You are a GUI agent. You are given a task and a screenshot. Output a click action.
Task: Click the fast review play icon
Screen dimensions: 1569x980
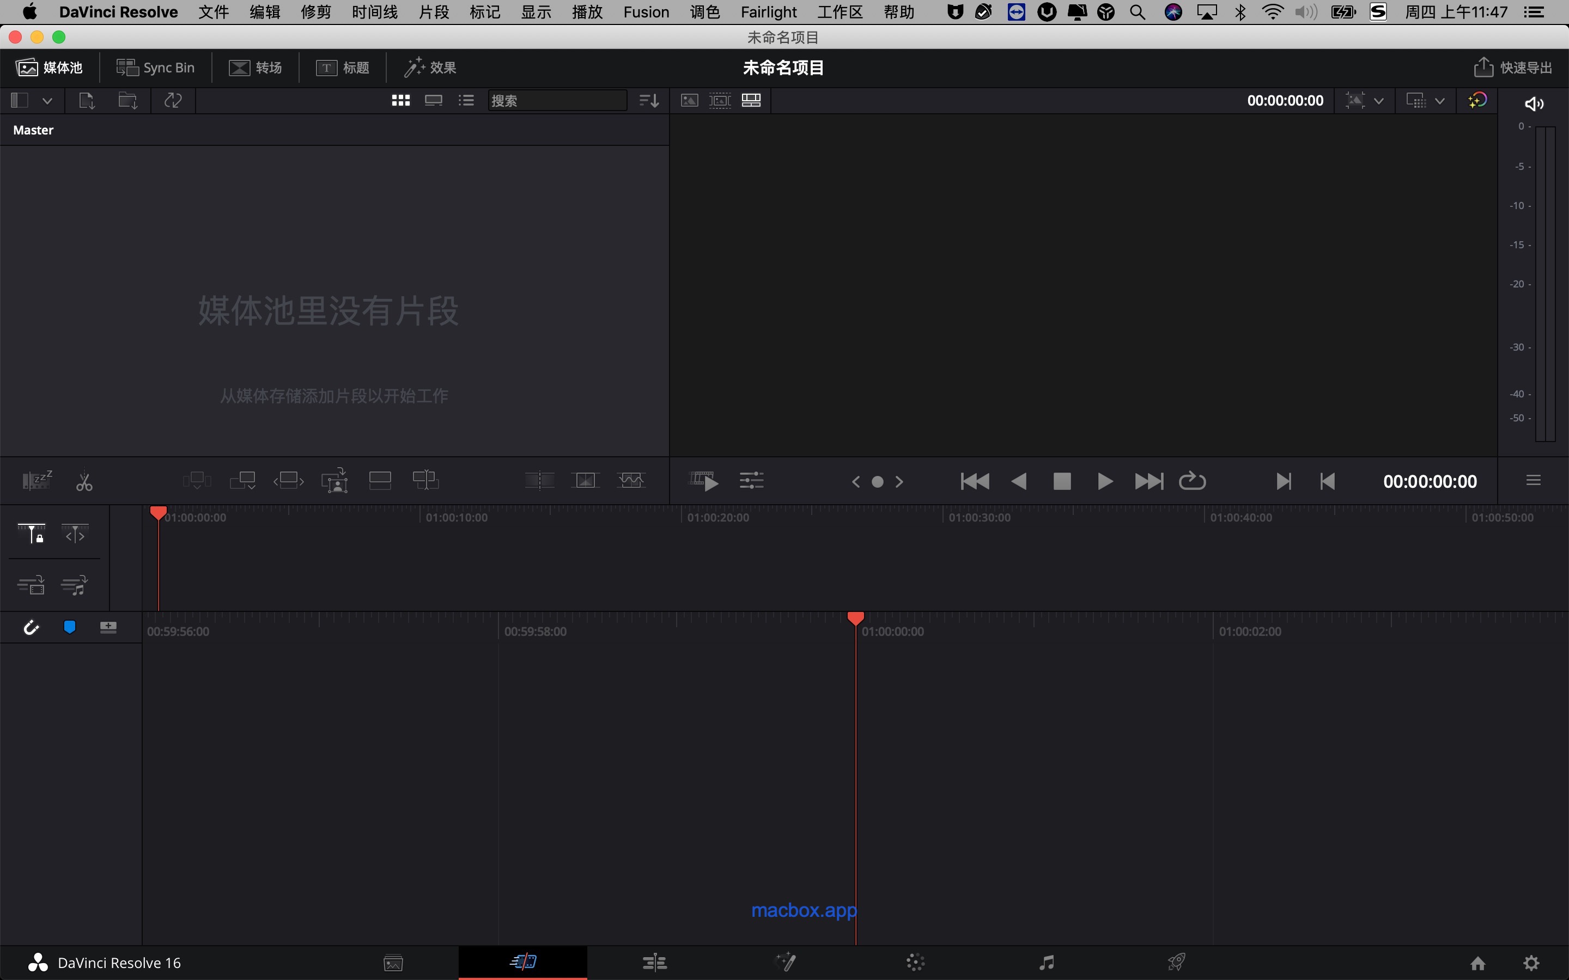704,481
